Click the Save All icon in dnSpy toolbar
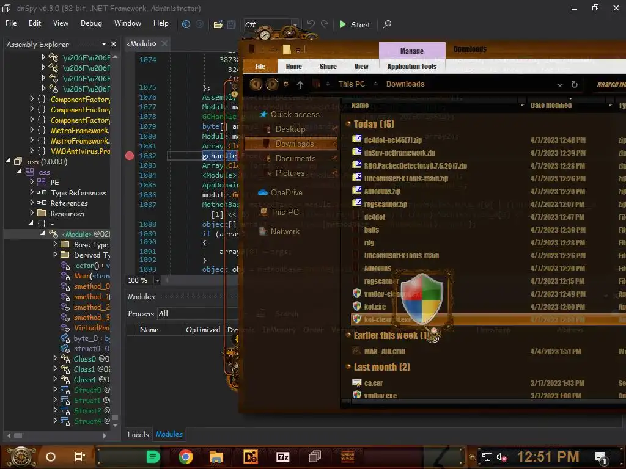Image resolution: width=626 pixels, height=469 pixels. click(231, 24)
